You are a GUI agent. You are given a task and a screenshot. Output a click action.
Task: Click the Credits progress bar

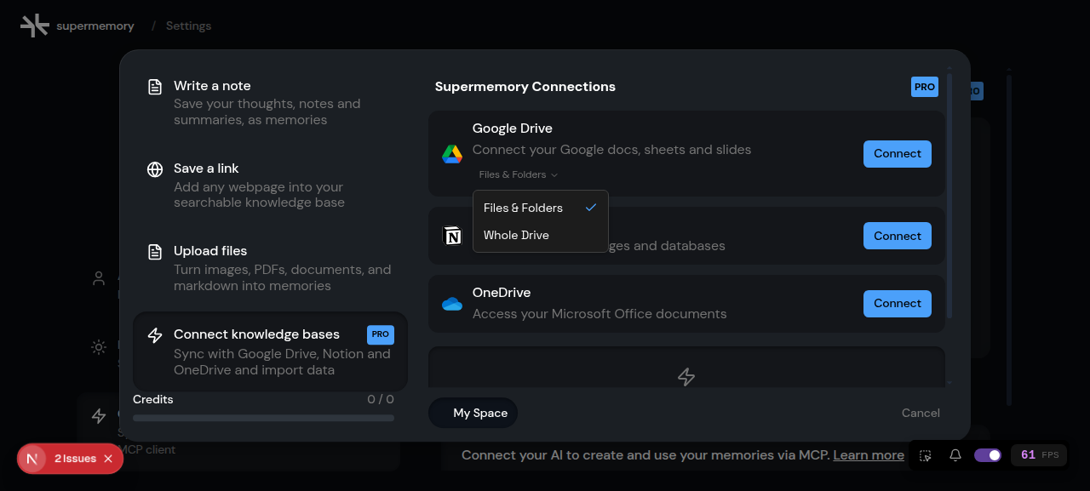[263, 418]
